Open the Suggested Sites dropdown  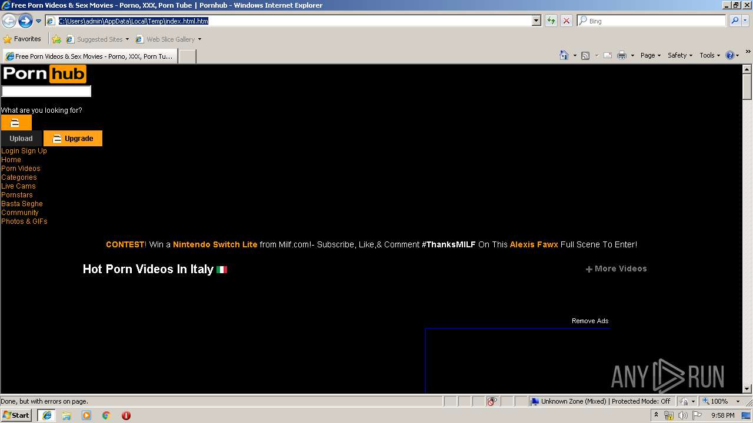[x=97, y=39]
